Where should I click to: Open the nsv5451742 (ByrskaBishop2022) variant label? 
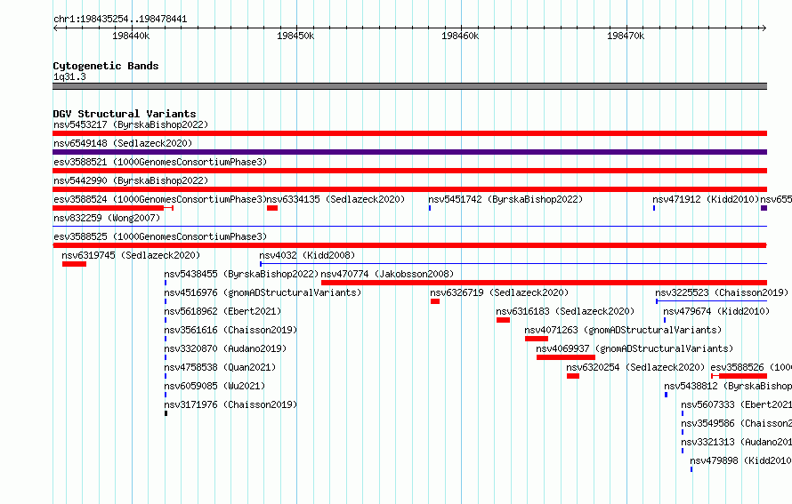505,199
